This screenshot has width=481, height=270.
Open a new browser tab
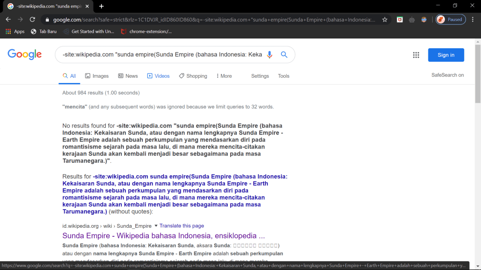(x=101, y=6)
